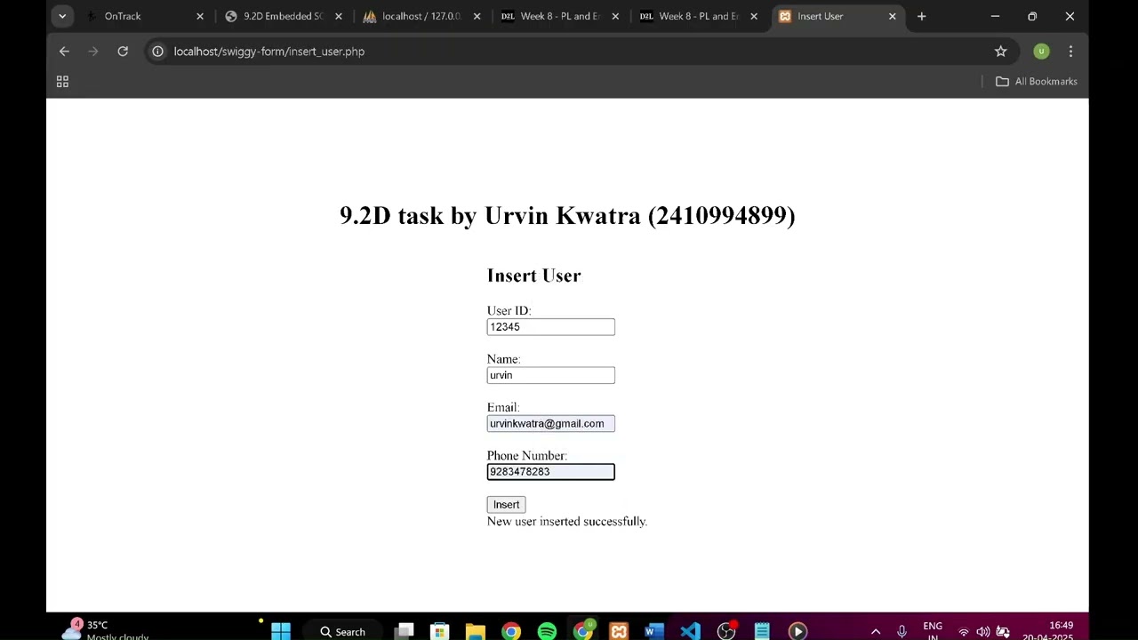Click the Insert submit button

point(506,505)
